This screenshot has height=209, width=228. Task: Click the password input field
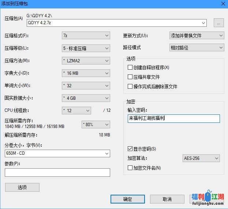(173, 118)
